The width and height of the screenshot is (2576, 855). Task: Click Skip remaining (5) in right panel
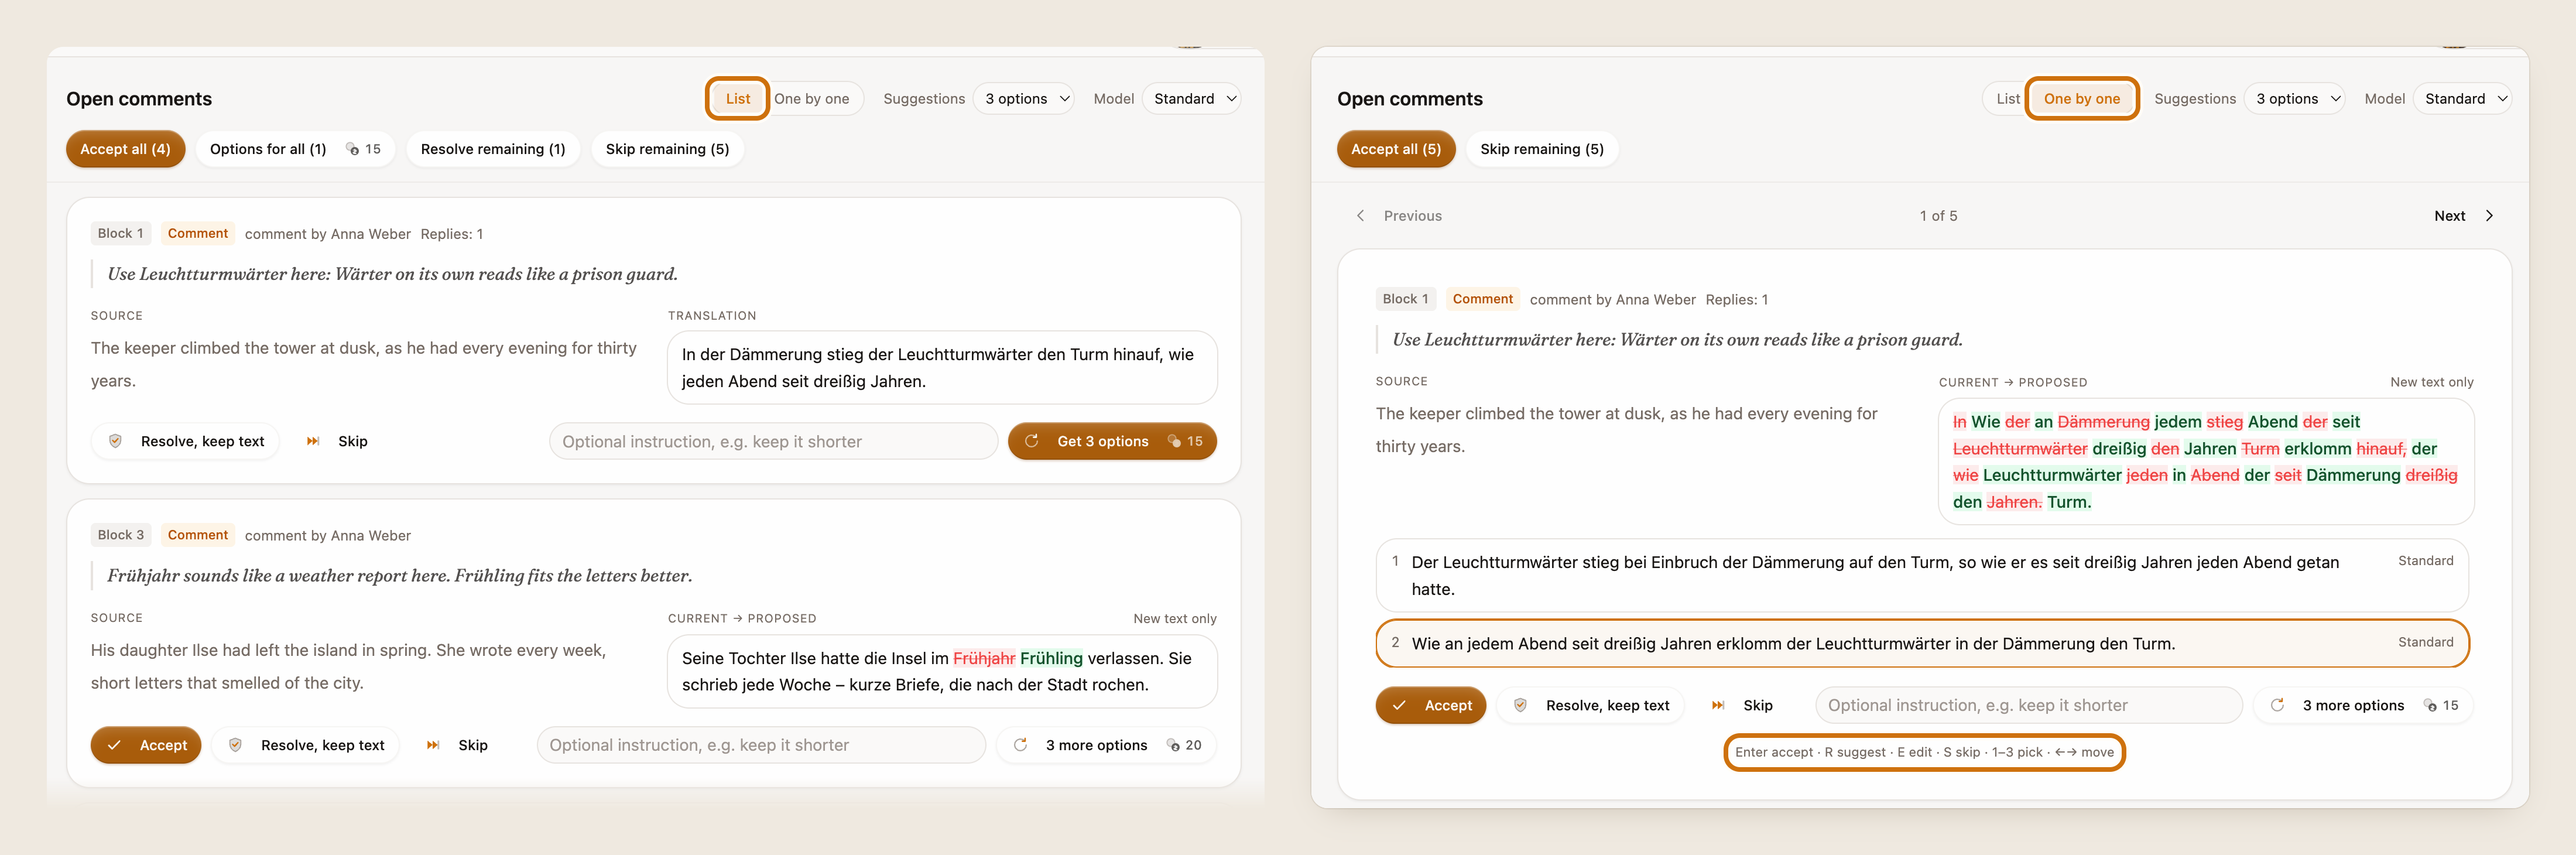[x=1541, y=149]
